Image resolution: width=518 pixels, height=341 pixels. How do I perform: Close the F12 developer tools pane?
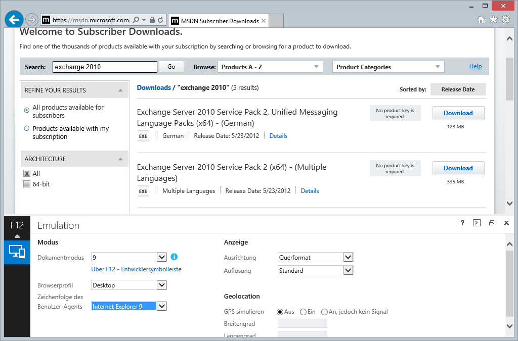tap(506, 223)
